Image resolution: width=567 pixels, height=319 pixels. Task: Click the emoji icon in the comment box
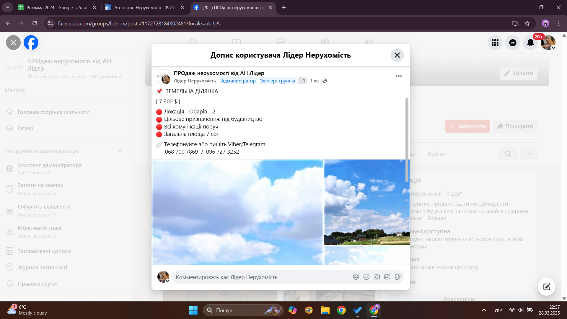(x=366, y=277)
